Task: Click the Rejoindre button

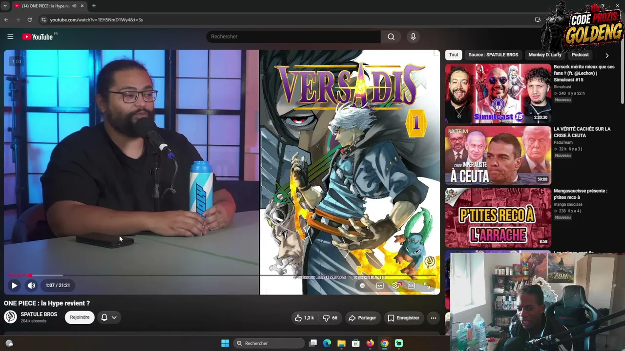Action: (80, 317)
